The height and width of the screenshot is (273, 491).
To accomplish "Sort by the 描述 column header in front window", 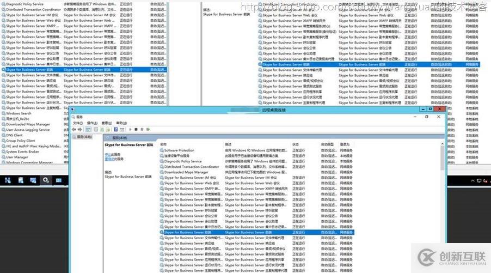I will click(228, 144).
